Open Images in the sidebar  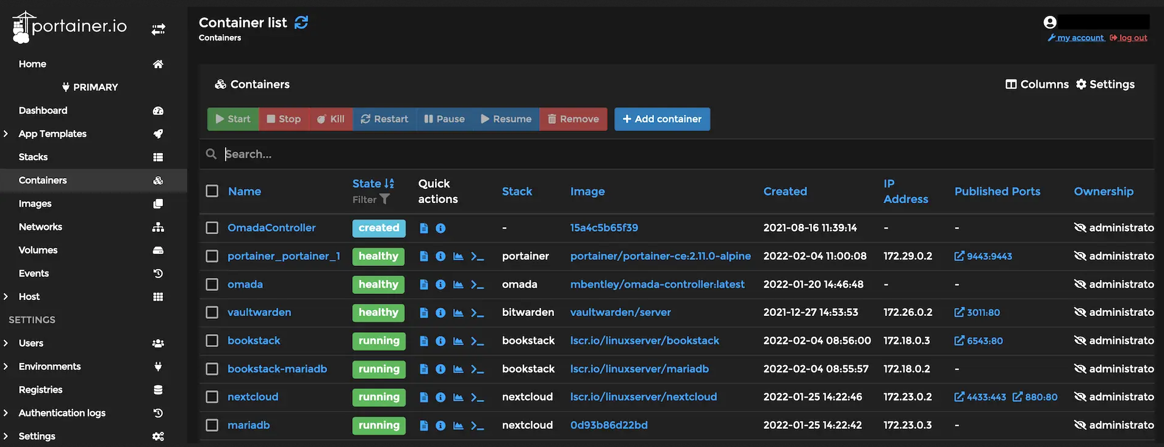35,204
